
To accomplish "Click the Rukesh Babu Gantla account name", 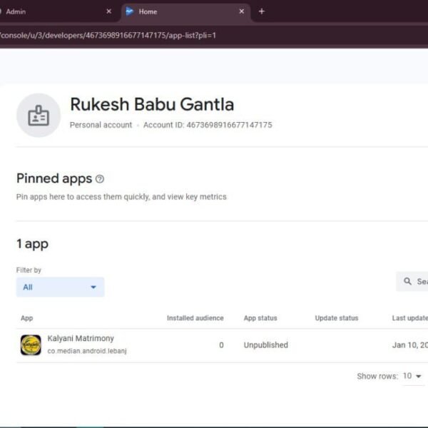I will [152, 104].
